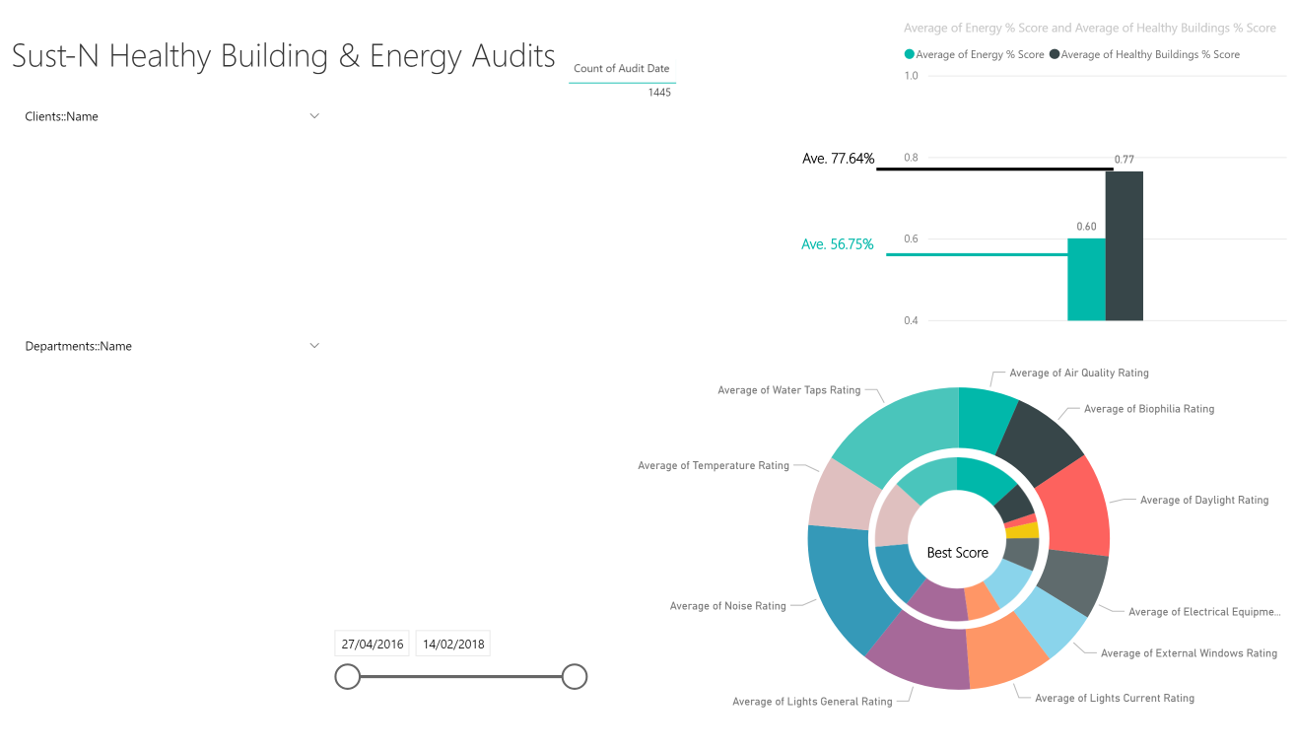
Task: Select the left date slider handle
Action: [348, 677]
